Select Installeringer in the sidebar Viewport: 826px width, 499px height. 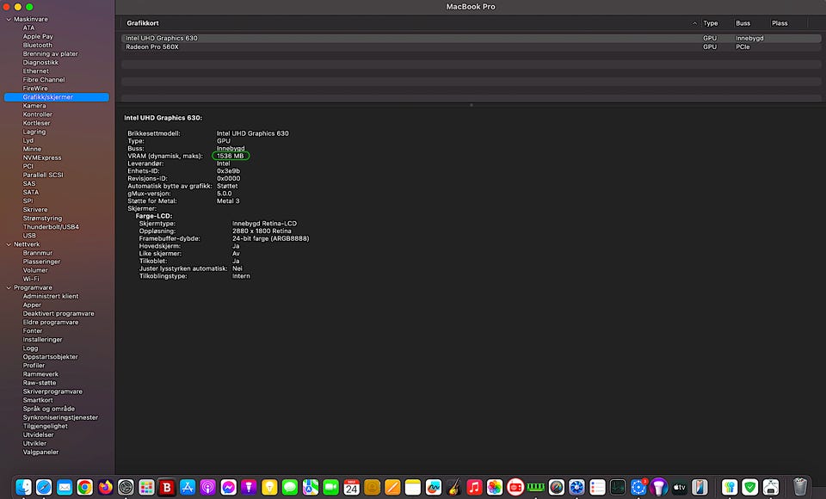click(x=43, y=340)
